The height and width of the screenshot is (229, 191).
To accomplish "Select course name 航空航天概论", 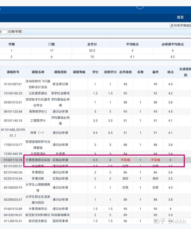I will (x=38, y=221).
